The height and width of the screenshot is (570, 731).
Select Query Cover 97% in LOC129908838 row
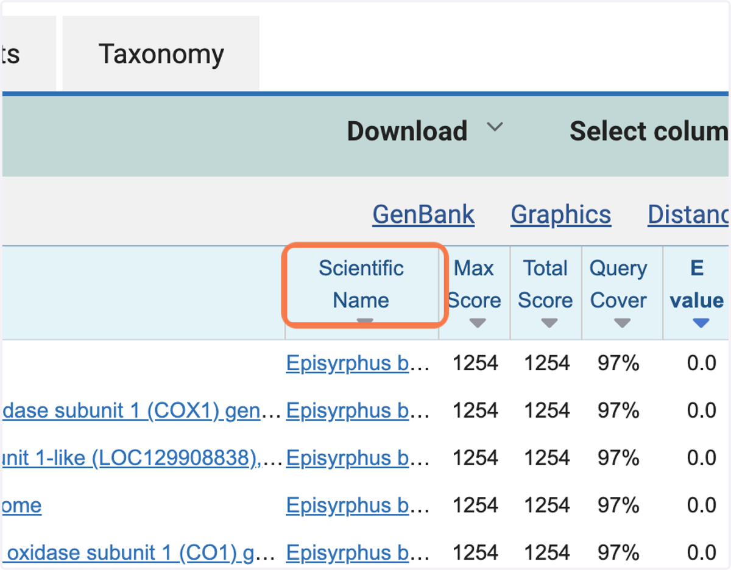(618, 459)
